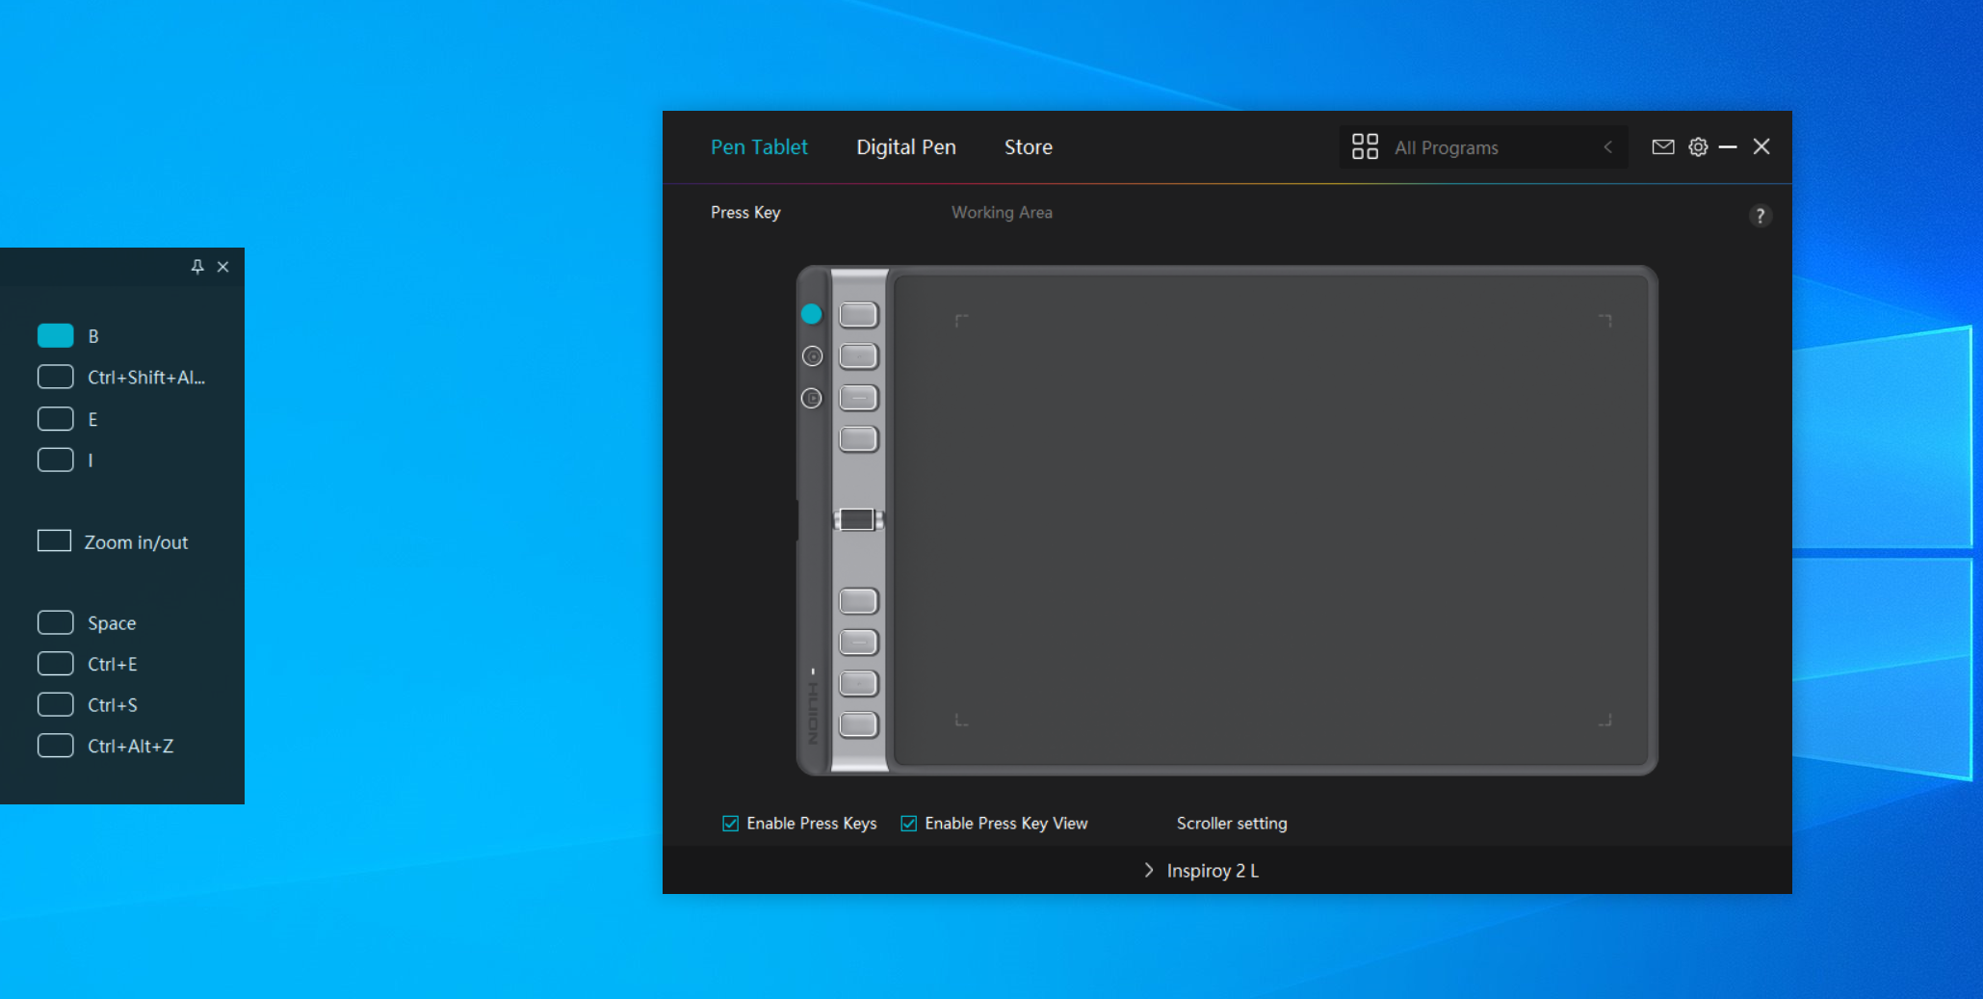Screen dimensions: 1983x999
Task: Click the active teal mode indicator
Action: (811, 314)
